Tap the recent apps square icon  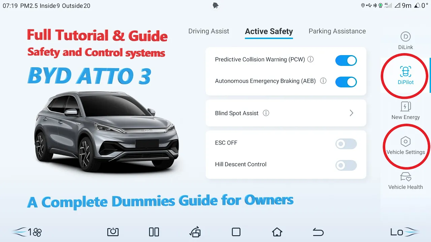point(236,232)
